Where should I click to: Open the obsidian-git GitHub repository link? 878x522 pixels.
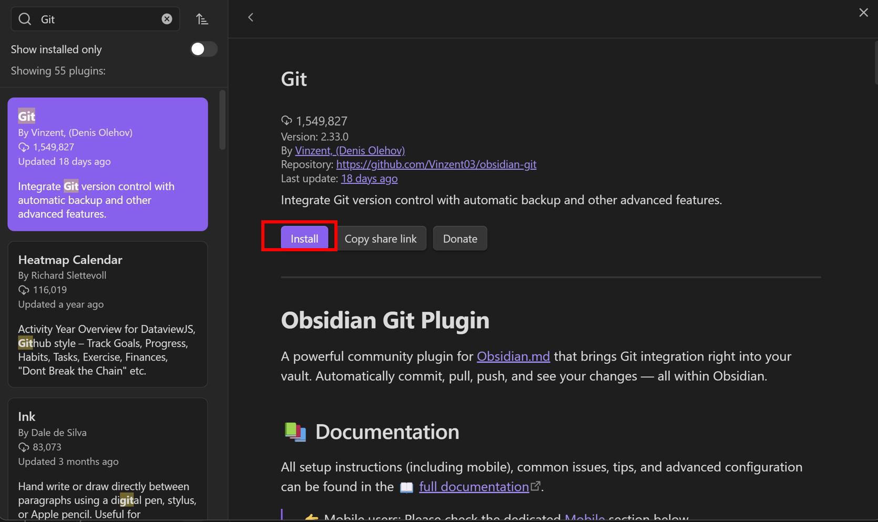(436, 164)
